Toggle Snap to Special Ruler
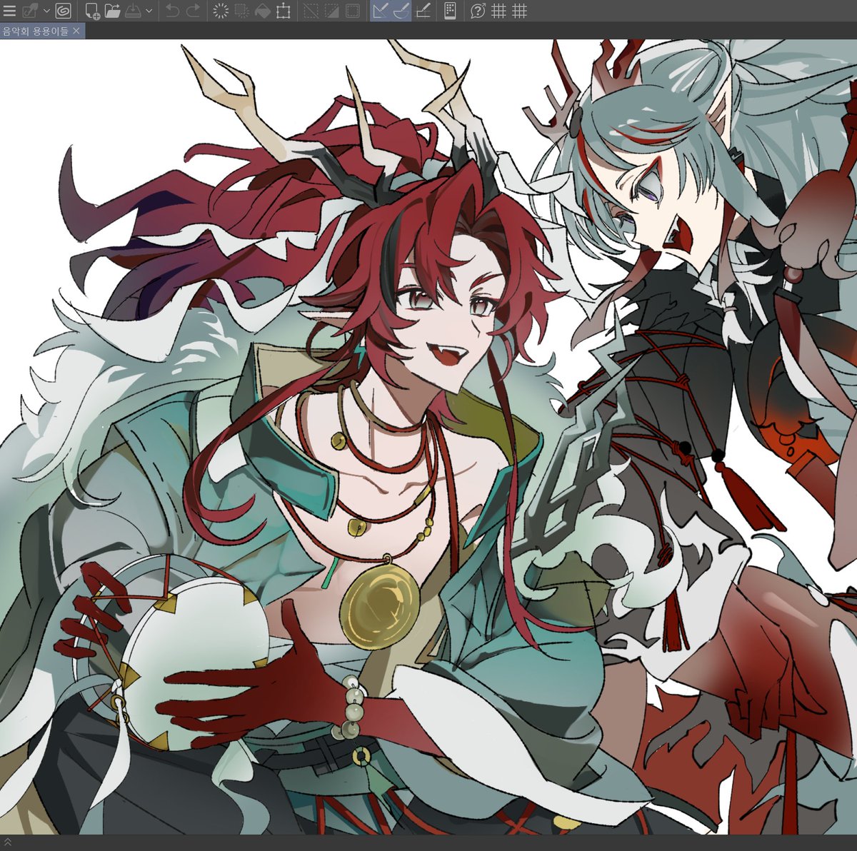The image size is (857, 851). [401, 11]
